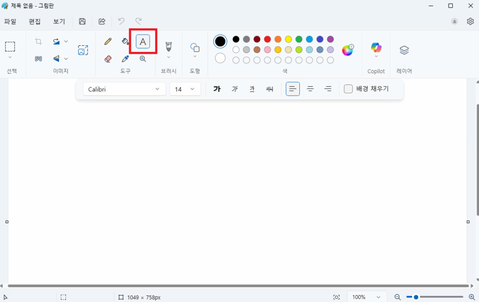The image size is (479, 302).
Task: Open the edit colors wheel
Action: pyautogui.click(x=347, y=50)
